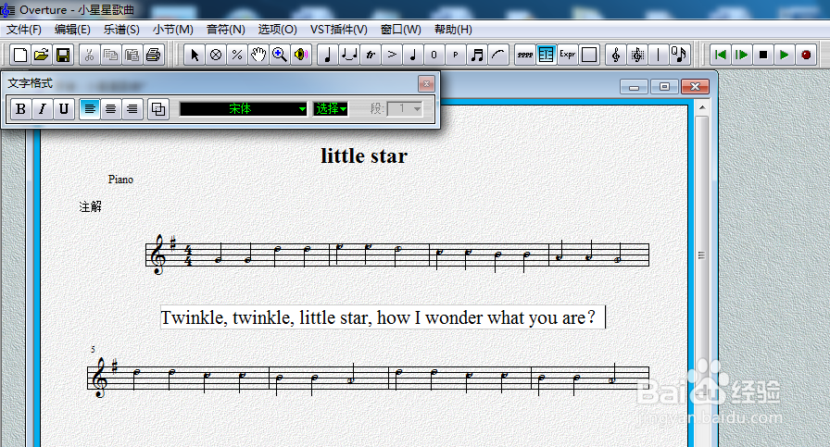Copy selection using the copy icon

coord(110,55)
